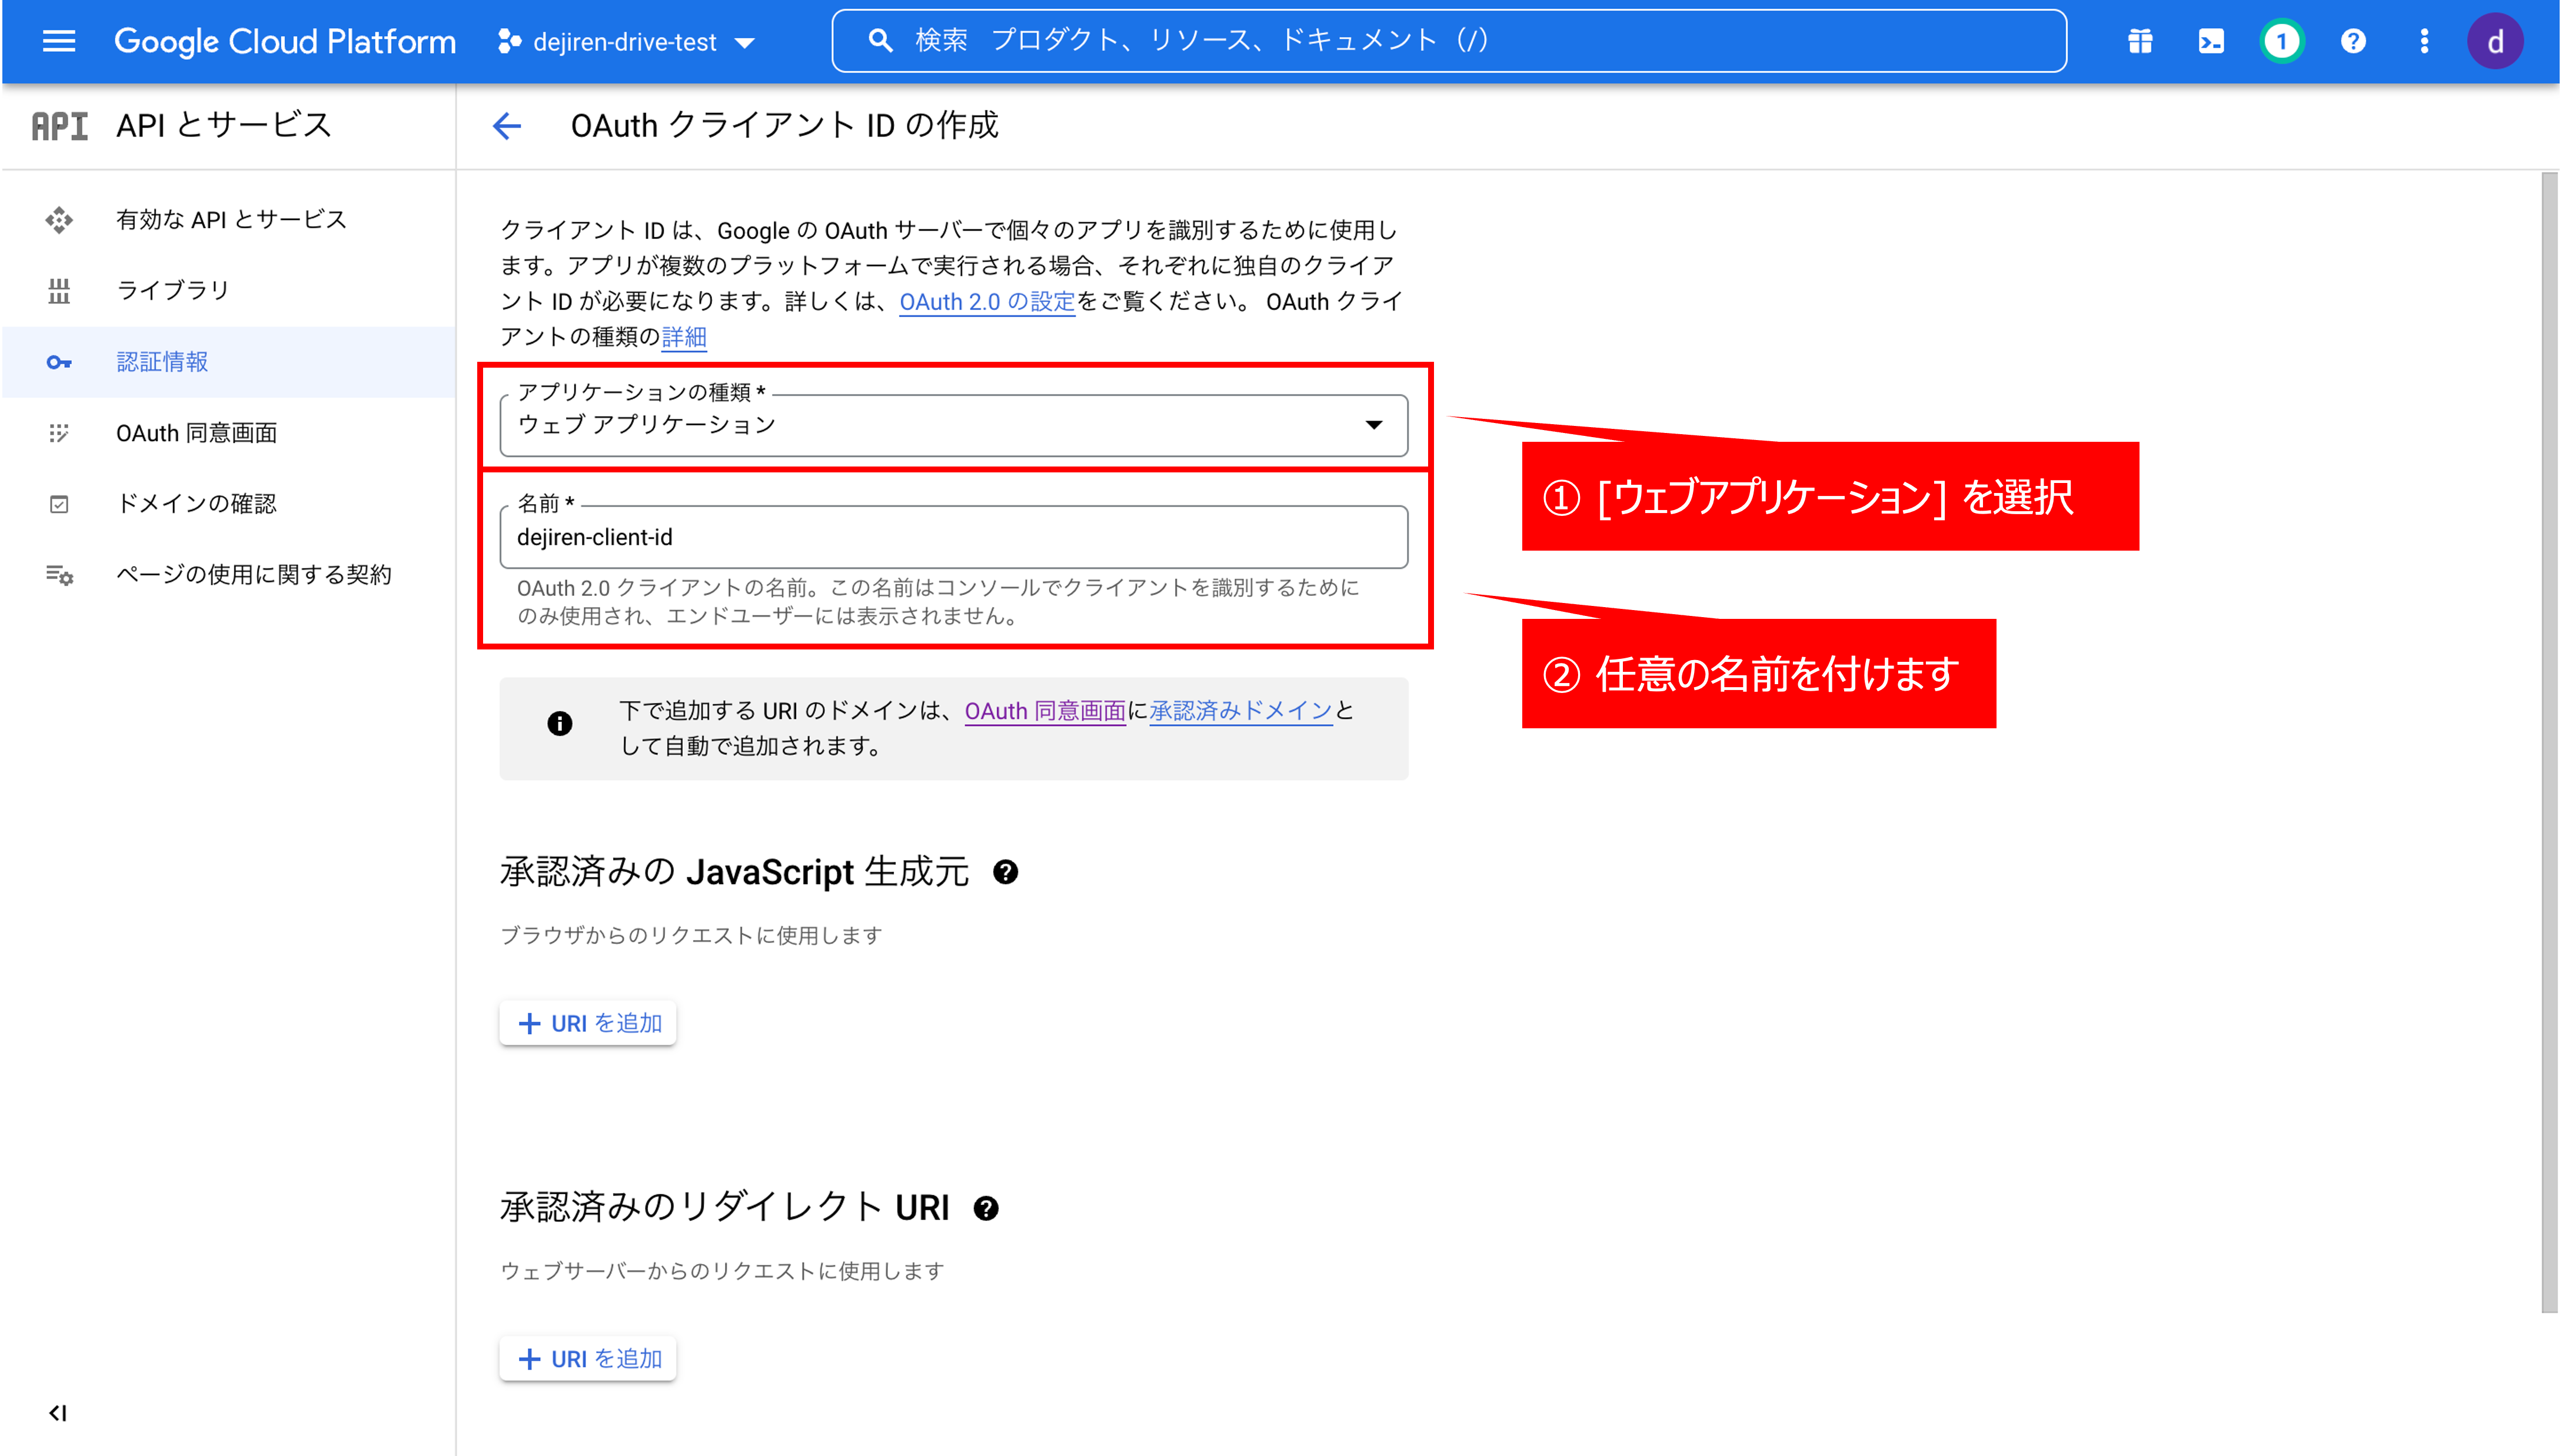Click the 認証情報 key icon
The width and height of the screenshot is (2562, 1456).
59,362
